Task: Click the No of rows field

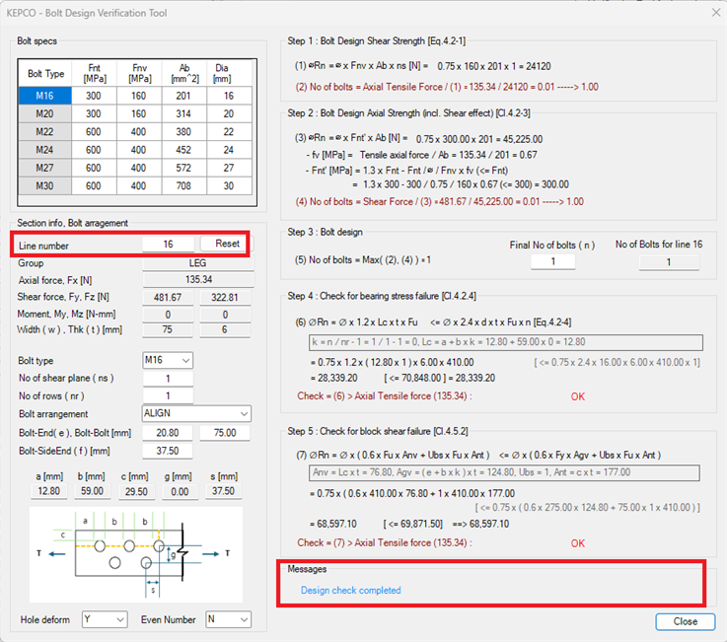Action: [168, 396]
